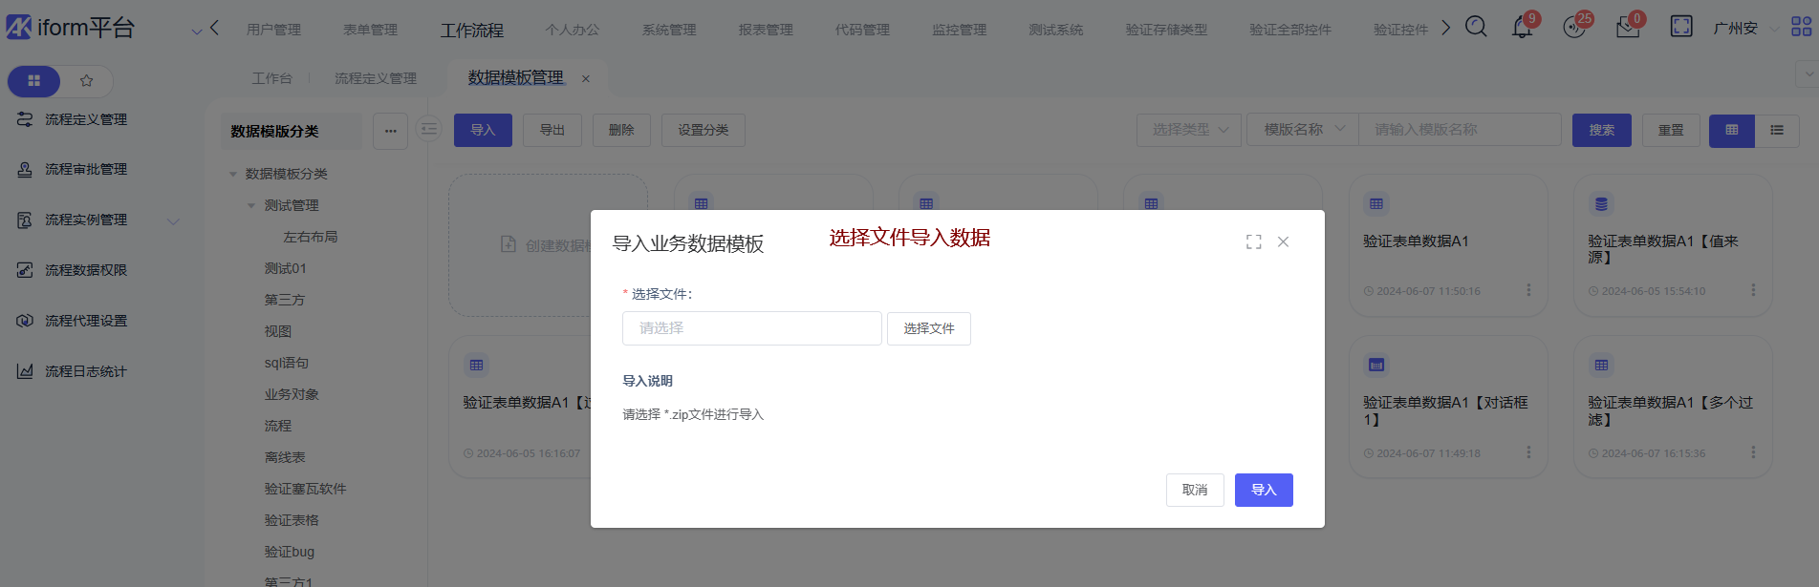Switch to list view
The width and height of the screenshot is (1819, 587).
click(x=1777, y=130)
